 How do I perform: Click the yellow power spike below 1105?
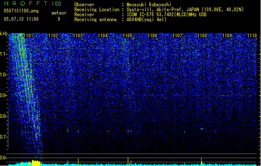click(x=128, y=161)
